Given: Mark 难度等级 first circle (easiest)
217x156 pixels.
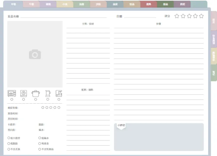Looking at the screenshot, I should pyautogui.click(x=43, y=108).
